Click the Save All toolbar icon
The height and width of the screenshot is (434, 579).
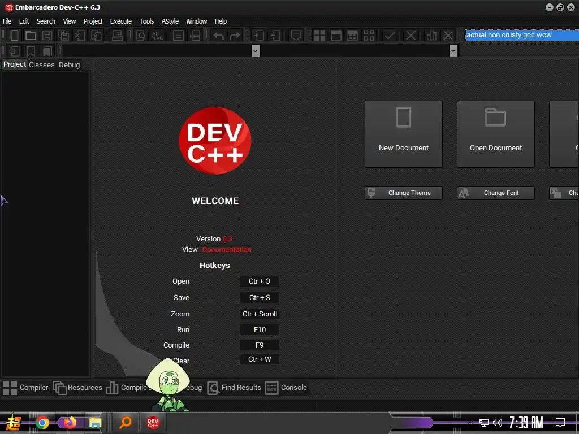[x=63, y=36]
